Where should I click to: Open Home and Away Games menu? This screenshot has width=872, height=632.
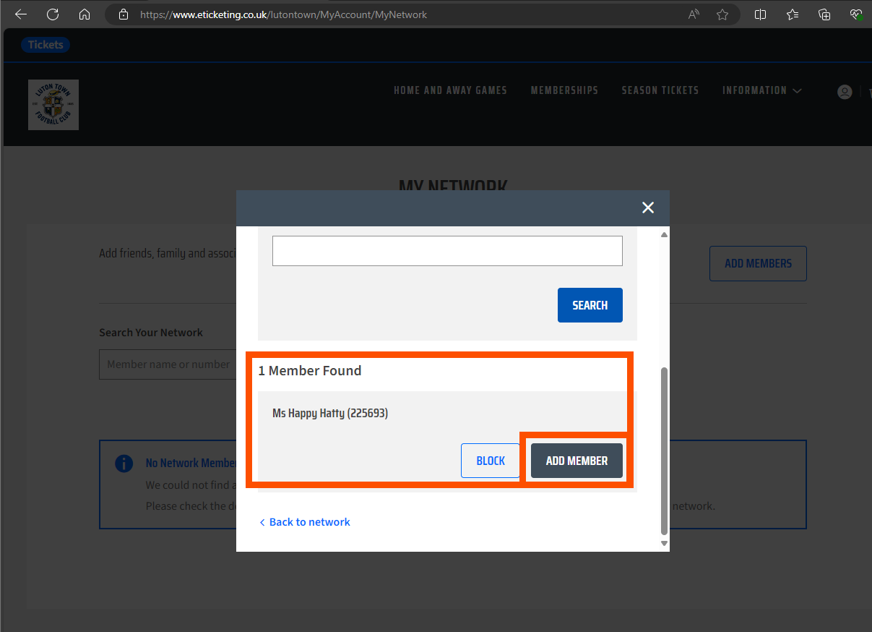(450, 90)
